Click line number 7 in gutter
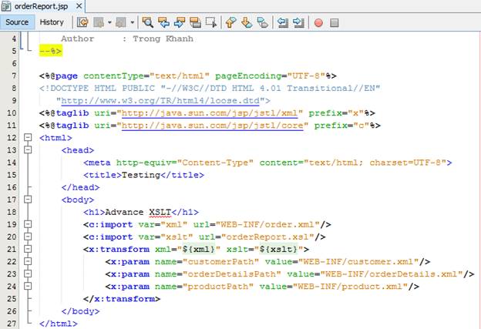This screenshot has height=329, width=481. coord(14,76)
